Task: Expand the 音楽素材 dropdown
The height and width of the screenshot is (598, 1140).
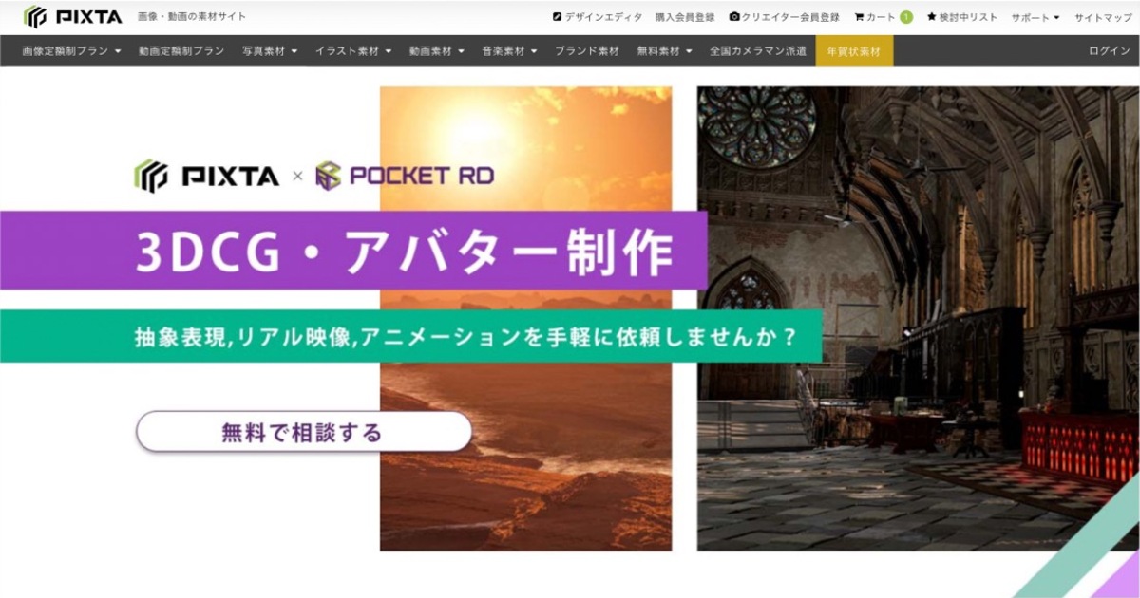Action: tap(510, 52)
